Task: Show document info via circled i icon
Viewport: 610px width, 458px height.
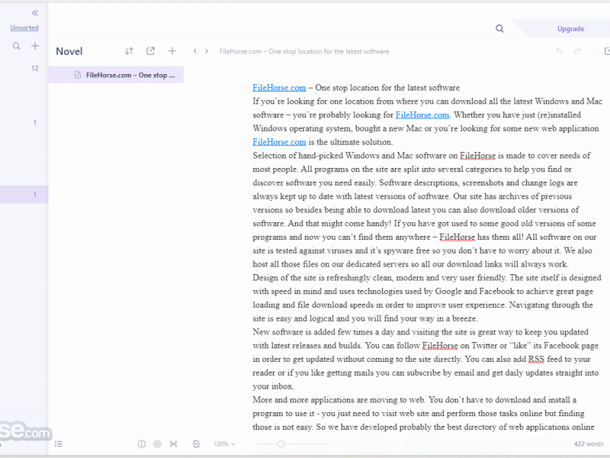Action: click(142, 444)
